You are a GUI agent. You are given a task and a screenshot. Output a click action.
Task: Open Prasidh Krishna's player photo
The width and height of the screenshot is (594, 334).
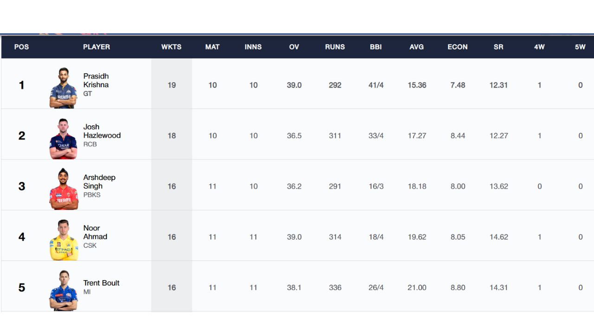click(x=64, y=88)
